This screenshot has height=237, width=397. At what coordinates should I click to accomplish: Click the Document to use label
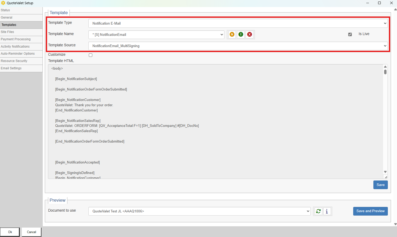pos(62,210)
